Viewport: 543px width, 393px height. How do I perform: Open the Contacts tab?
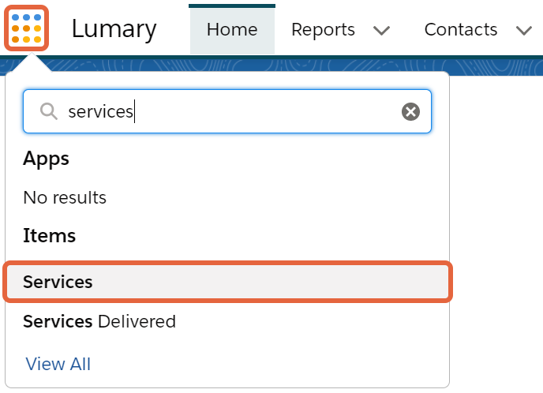[x=461, y=29]
